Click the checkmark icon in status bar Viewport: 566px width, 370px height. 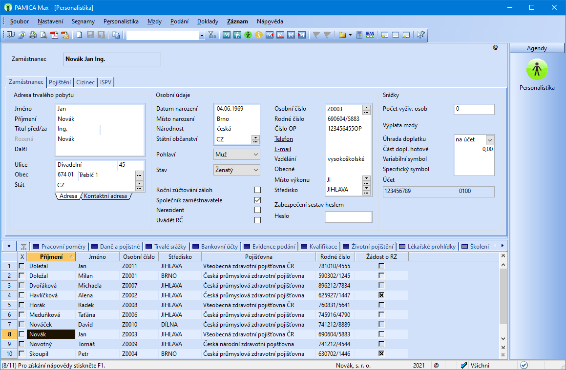click(x=524, y=365)
